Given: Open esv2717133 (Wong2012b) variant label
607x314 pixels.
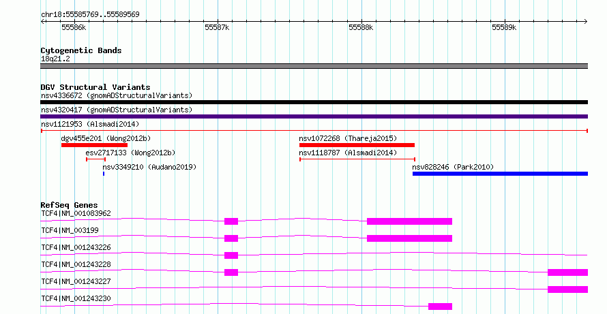Looking at the screenshot, I should pos(130,153).
